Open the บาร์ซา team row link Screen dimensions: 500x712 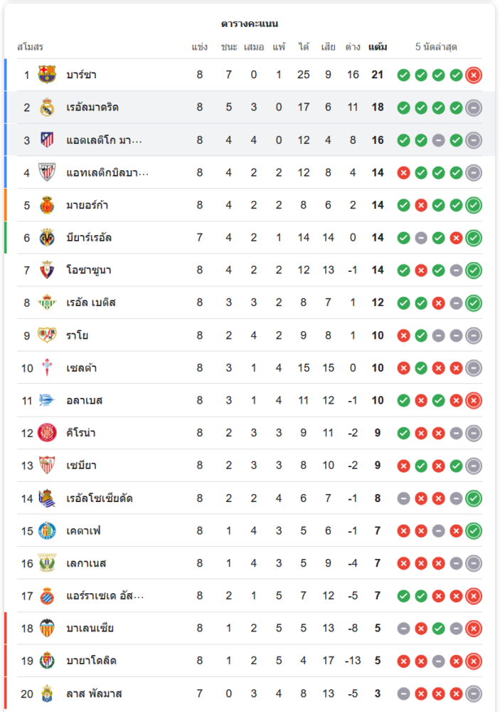pos(82,75)
